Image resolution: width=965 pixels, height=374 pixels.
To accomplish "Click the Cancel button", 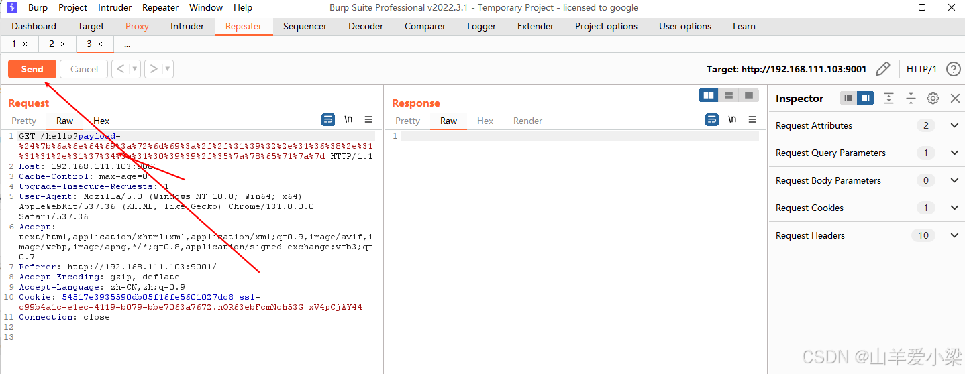I will click(x=84, y=69).
